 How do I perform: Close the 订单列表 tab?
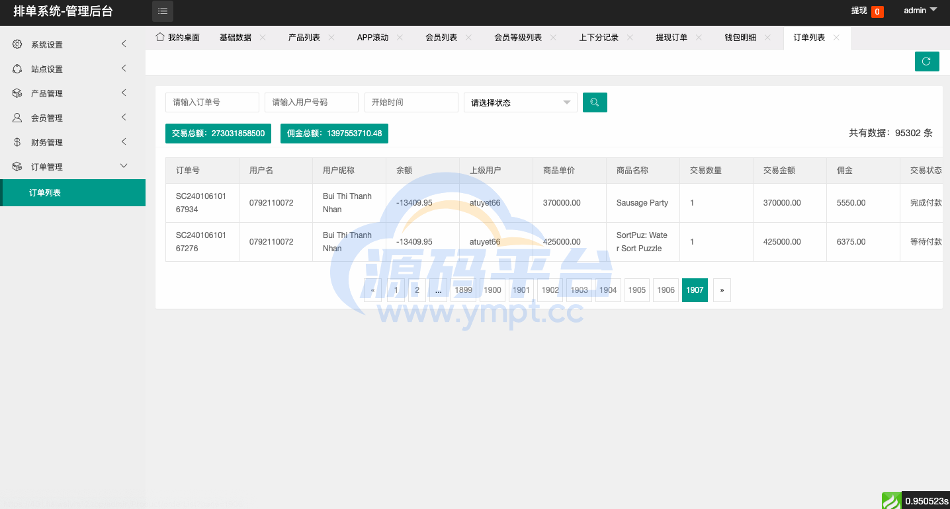point(836,38)
